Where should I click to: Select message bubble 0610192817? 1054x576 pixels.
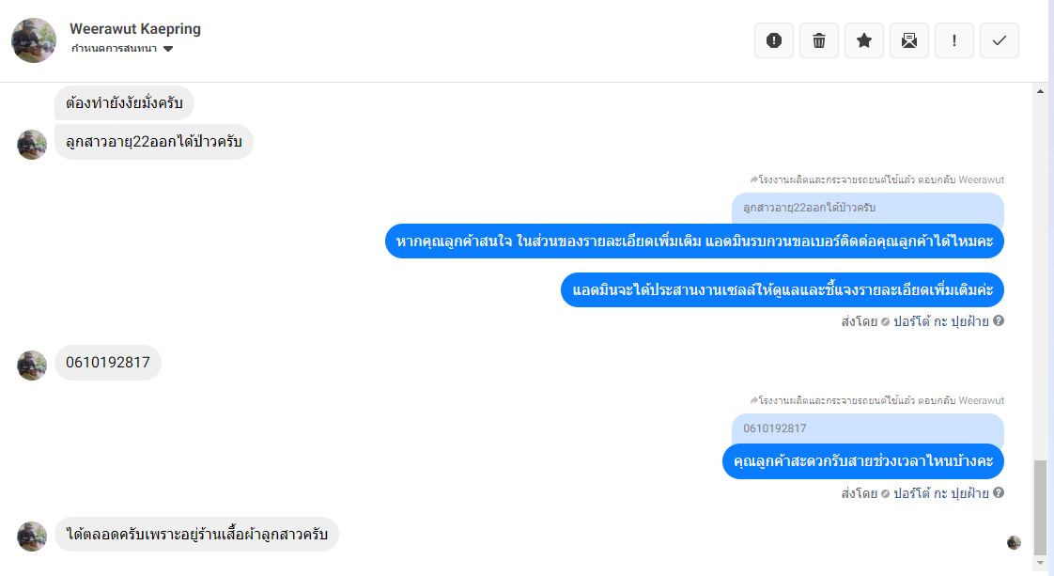click(x=107, y=363)
